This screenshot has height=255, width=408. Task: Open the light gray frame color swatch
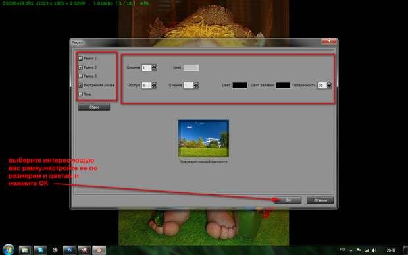(191, 68)
